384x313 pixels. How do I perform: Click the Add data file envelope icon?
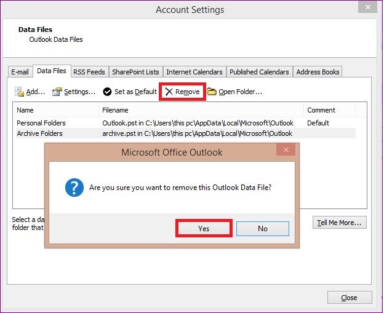(19, 92)
